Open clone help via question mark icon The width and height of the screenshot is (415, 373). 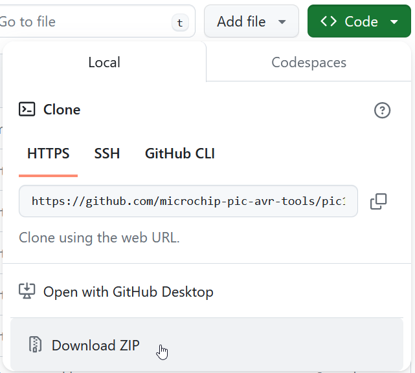(x=383, y=111)
